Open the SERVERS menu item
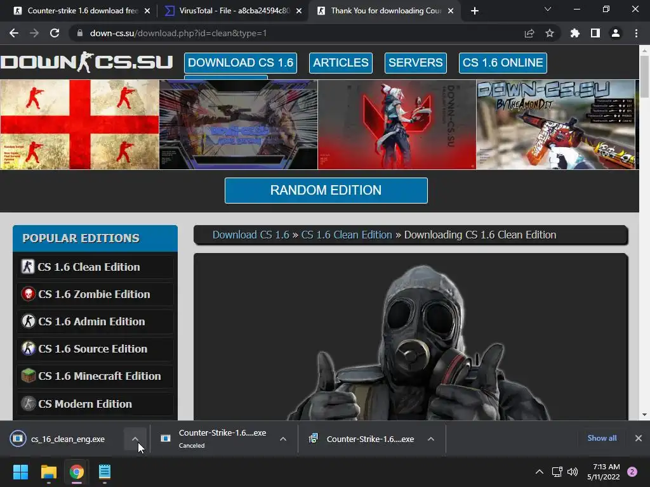The width and height of the screenshot is (650, 487). [415, 63]
